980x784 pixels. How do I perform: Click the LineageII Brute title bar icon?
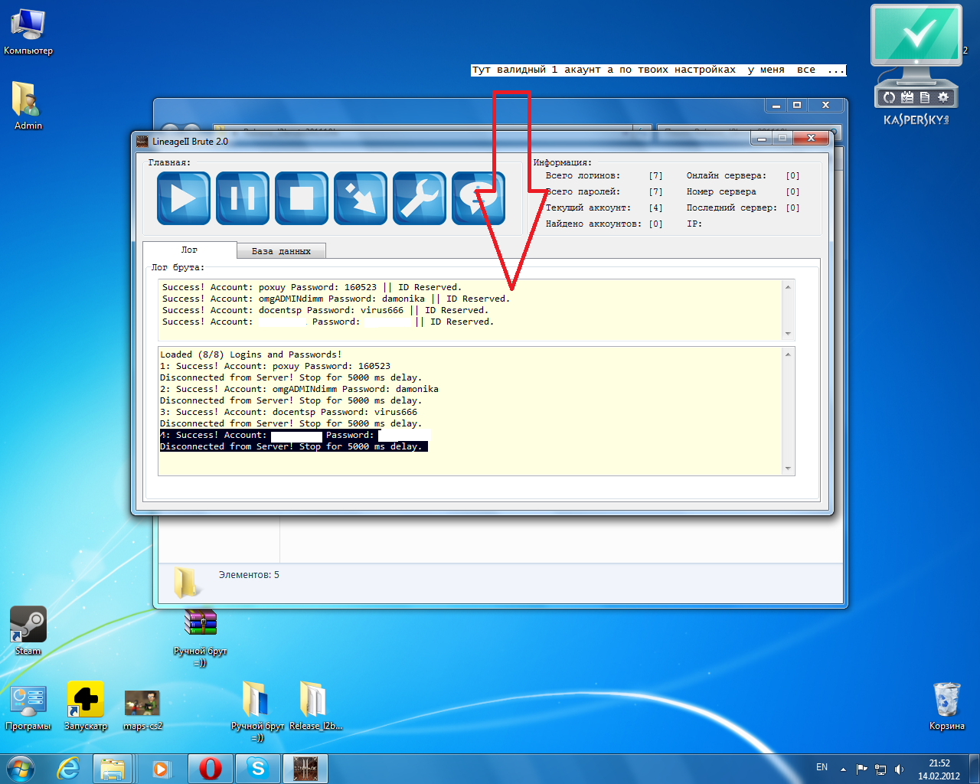point(142,141)
